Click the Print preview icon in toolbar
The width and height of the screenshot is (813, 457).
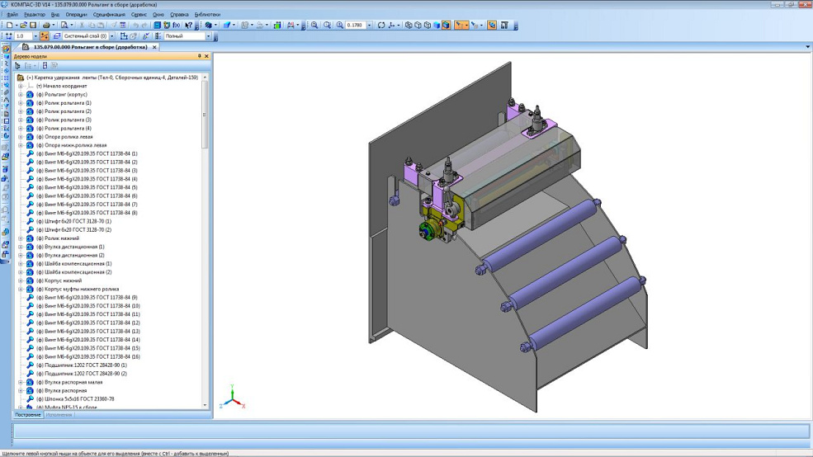[x=64, y=26]
